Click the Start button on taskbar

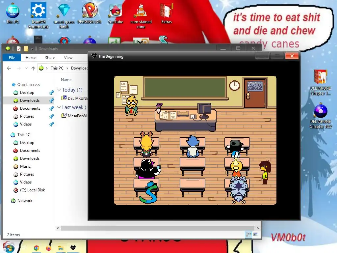point(9,247)
